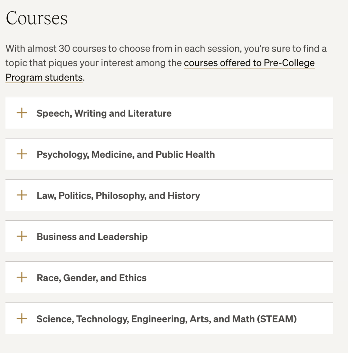This screenshot has width=348, height=353.
Task: Expand the Speech, Writing and Literature title
Action: click(104, 113)
